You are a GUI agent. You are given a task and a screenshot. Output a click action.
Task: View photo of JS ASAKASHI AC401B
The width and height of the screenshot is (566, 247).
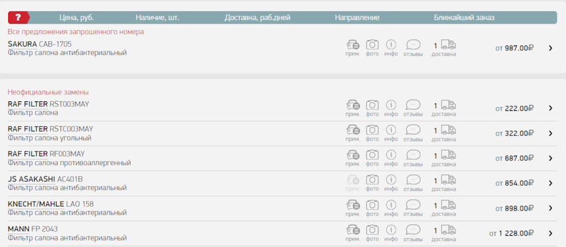[x=372, y=180]
